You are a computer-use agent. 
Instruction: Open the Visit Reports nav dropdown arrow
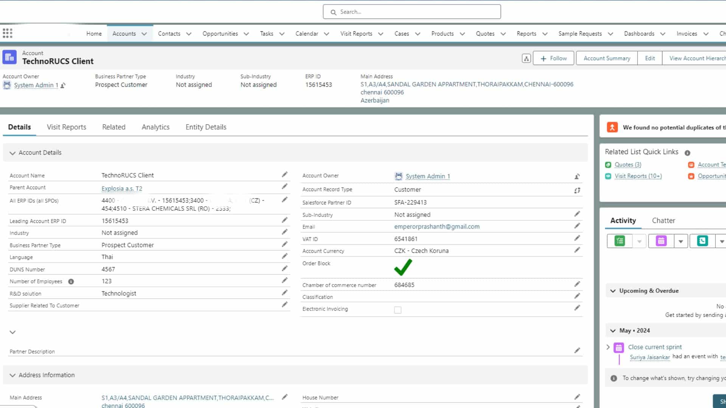380,34
